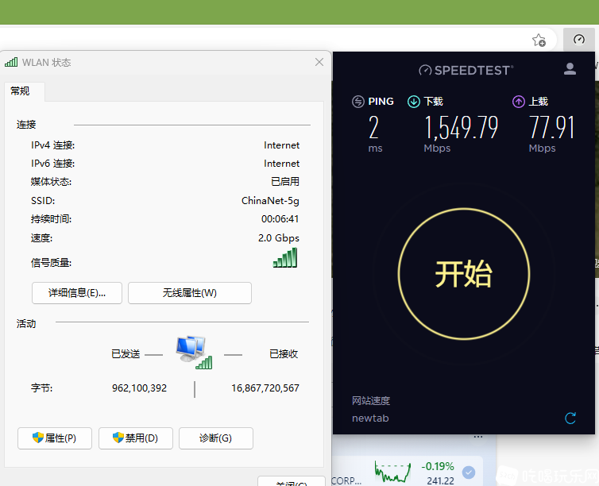Click the 2 ms ping result
Screen dimensions: 599x486
pyautogui.click(x=373, y=128)
